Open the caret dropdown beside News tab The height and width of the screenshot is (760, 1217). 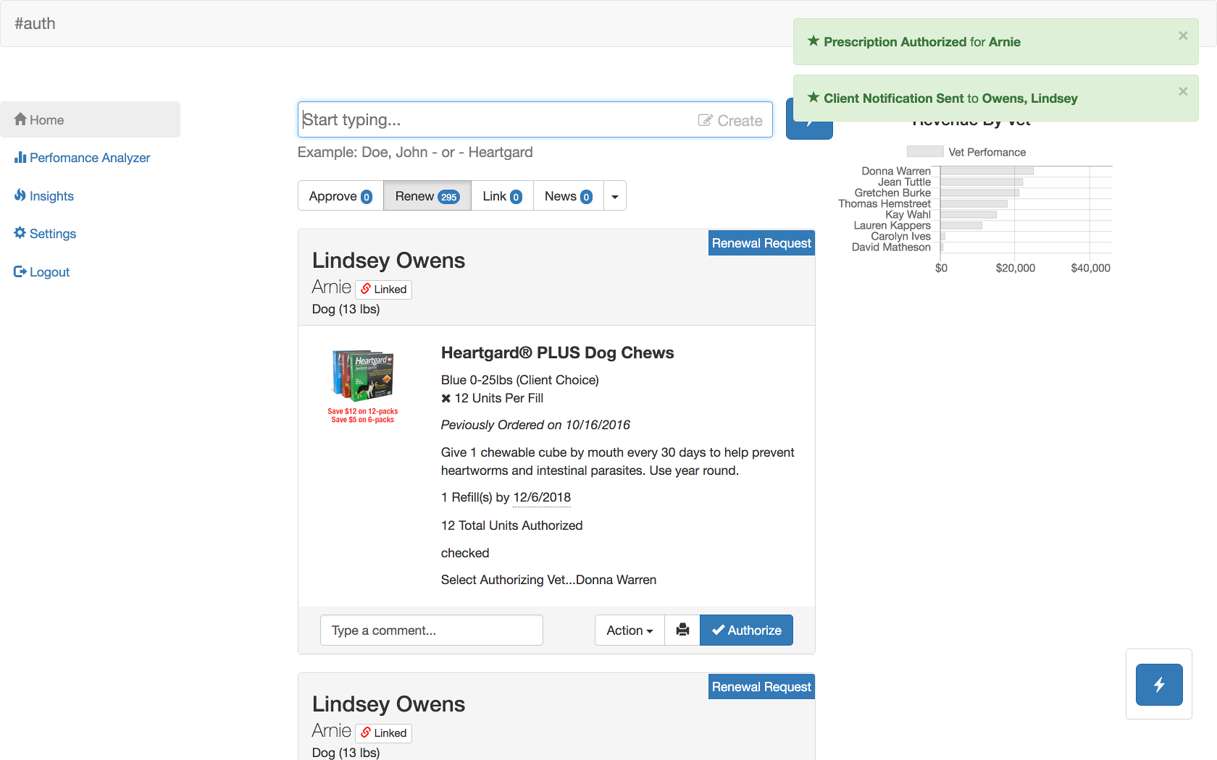(614, 196)
